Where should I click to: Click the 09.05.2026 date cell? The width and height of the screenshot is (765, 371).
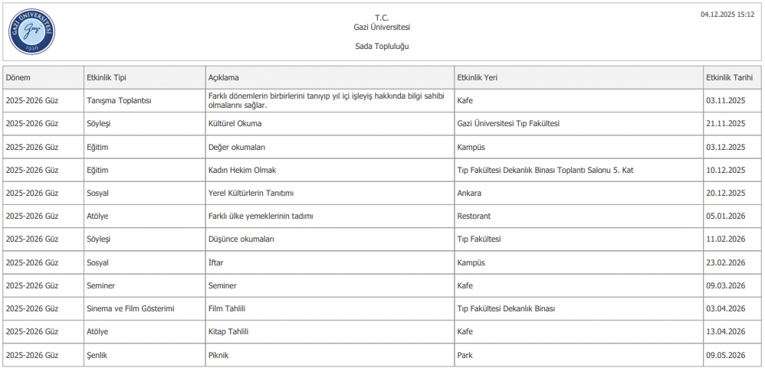(725, 356)
